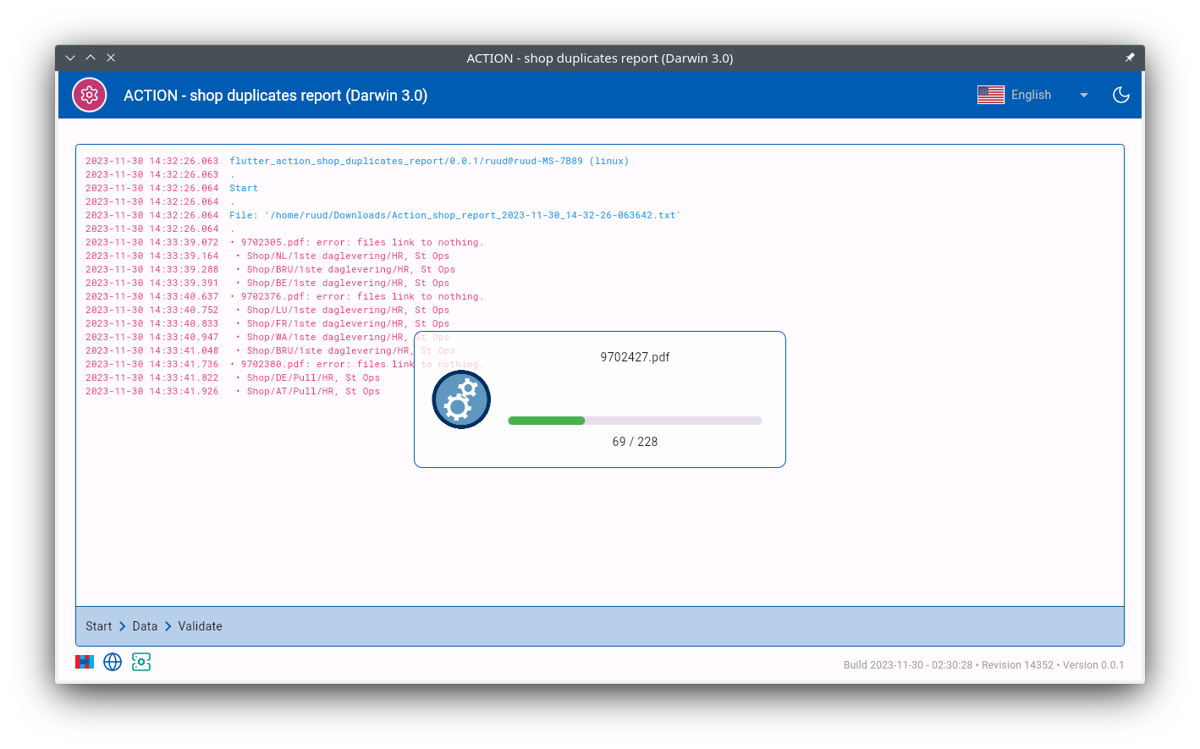Go to the Start breadcrumb step
The image size is (1200, 749).
[x=98, y=626]
